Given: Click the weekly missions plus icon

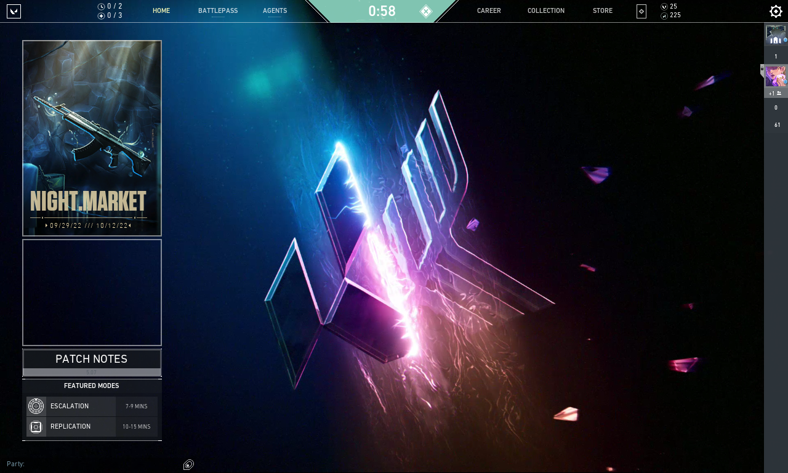Looking at the screenshot, I should point(101,15).
